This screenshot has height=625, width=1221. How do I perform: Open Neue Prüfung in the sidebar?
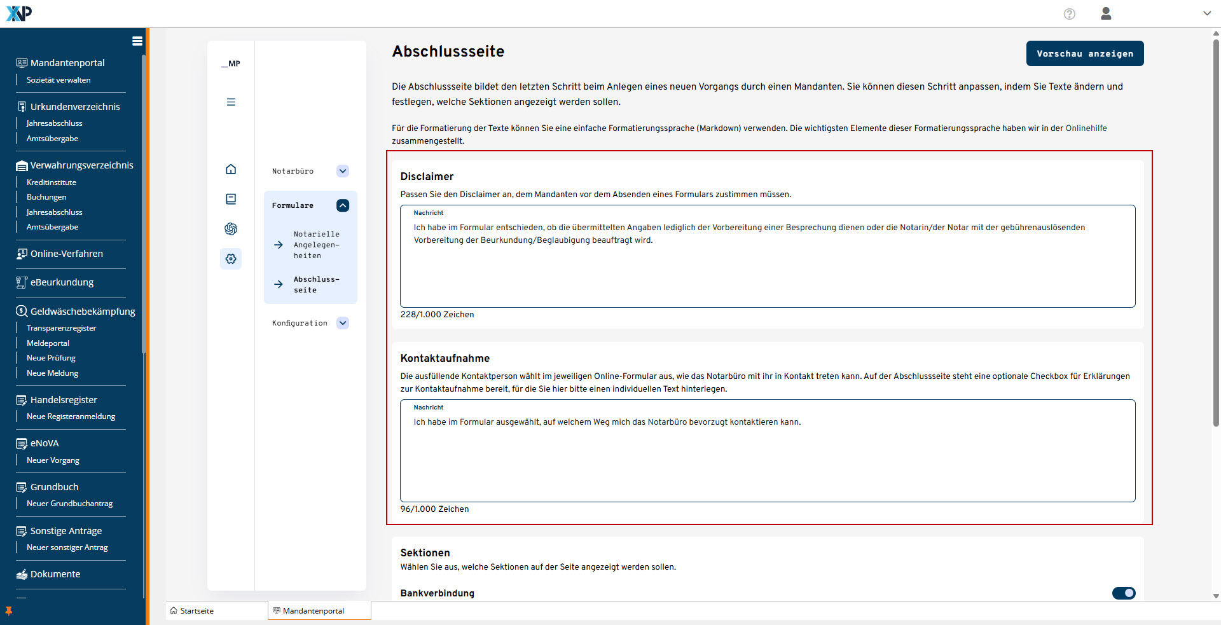(51, 358)
